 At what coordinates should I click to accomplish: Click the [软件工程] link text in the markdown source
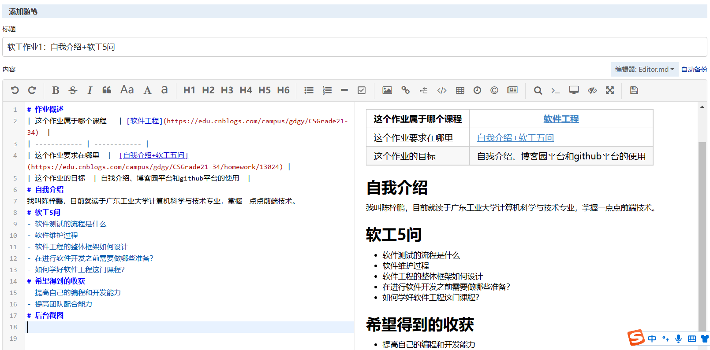click(x=145, y=121)
